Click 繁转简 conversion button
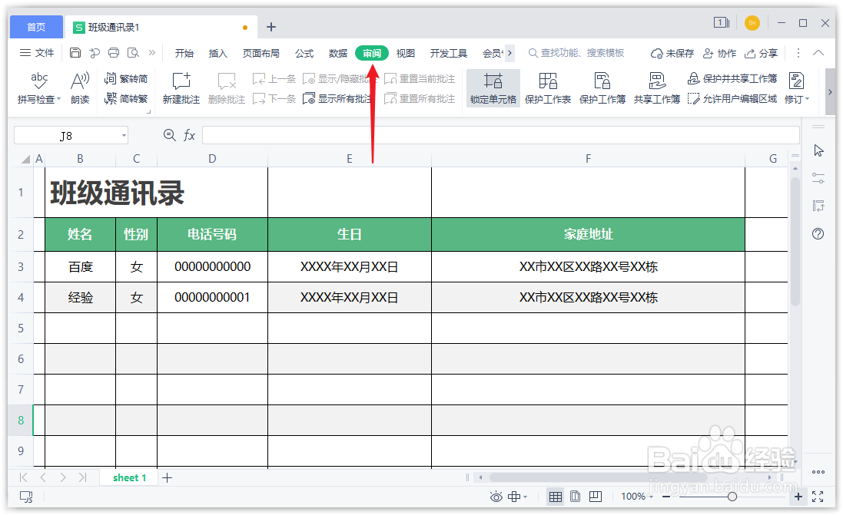The height and width of the screenshot is (515, 843). [126, 79]
